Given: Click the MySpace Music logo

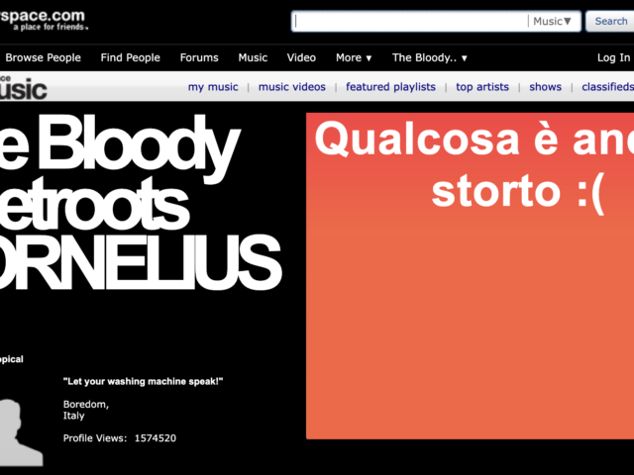Looking at the screenshot, I should [x=24, y=87].
